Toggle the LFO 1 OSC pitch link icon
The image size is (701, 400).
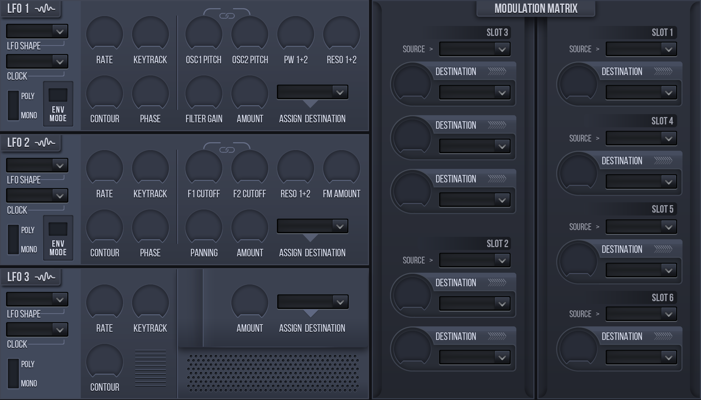point(227,16)
